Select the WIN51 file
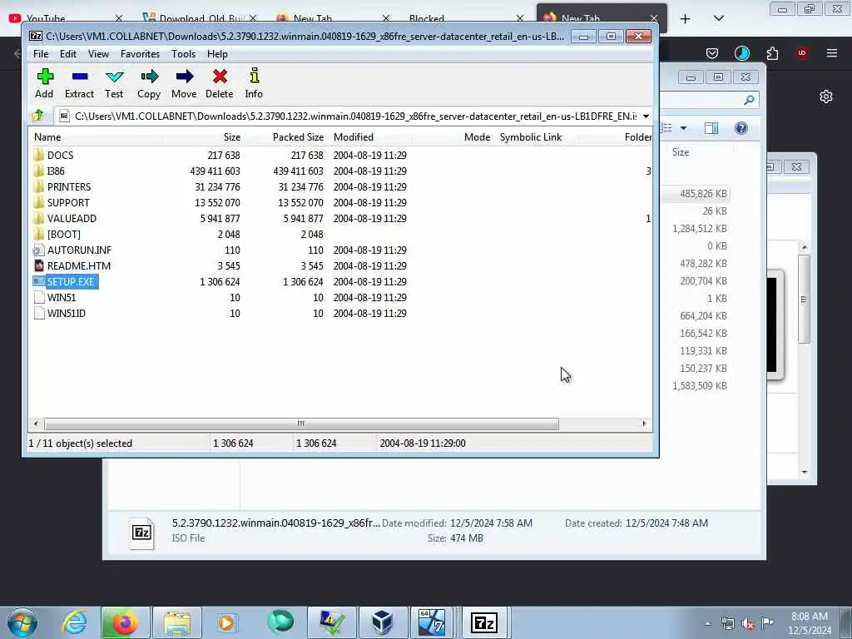The height and width of the screenshot is (639, 852). (61, 297)
